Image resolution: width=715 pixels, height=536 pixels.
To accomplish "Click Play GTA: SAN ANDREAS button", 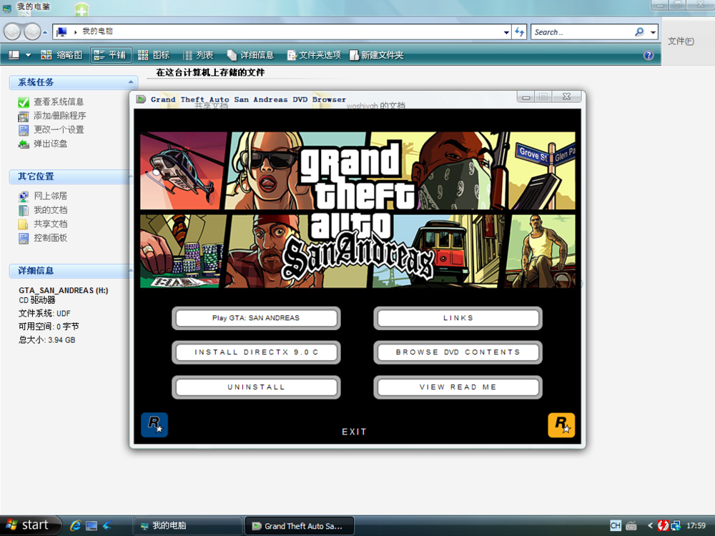I will click(256, 318).
